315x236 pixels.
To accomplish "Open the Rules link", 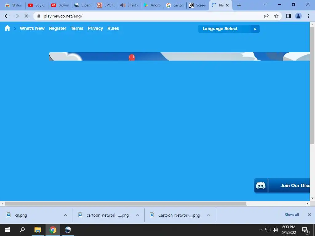I will click(x=113, y=28).
